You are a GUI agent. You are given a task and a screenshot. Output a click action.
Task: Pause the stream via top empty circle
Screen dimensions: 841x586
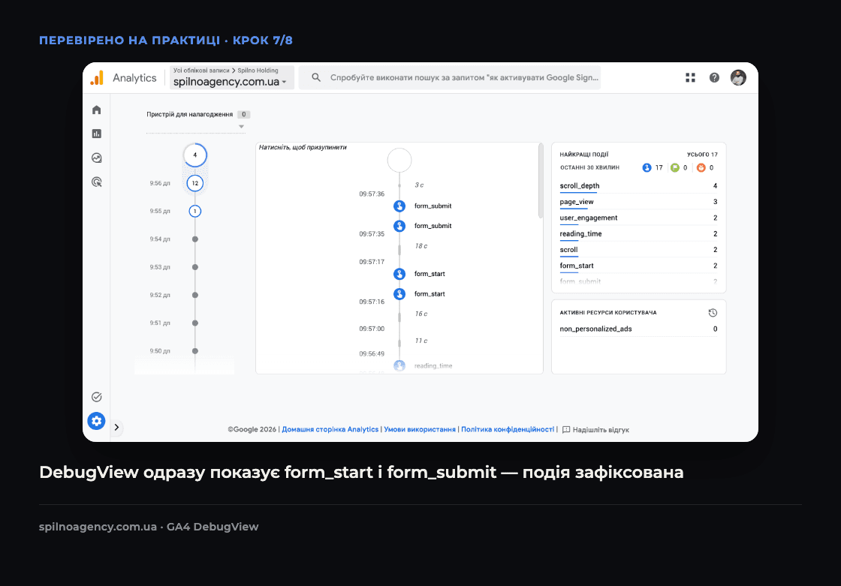[x=399, y=160]
